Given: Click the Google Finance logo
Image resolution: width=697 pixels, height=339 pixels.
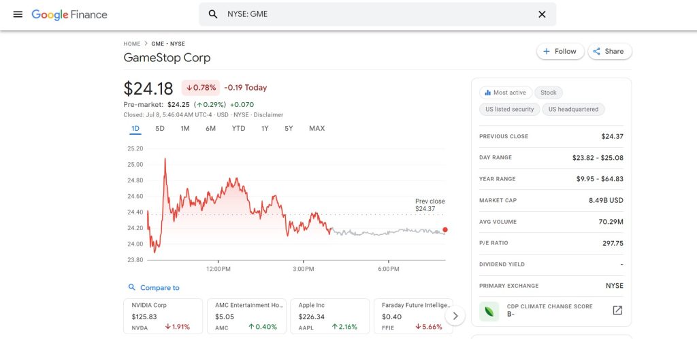Looking at the screenshot, I should (x=69, y=15).
